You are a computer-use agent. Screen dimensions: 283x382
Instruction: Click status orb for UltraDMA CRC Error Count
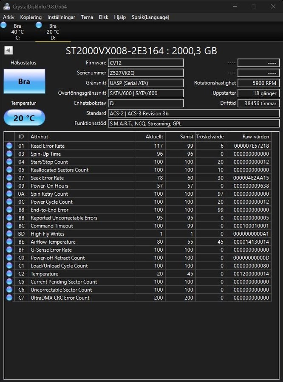click(x=9, y=298)
